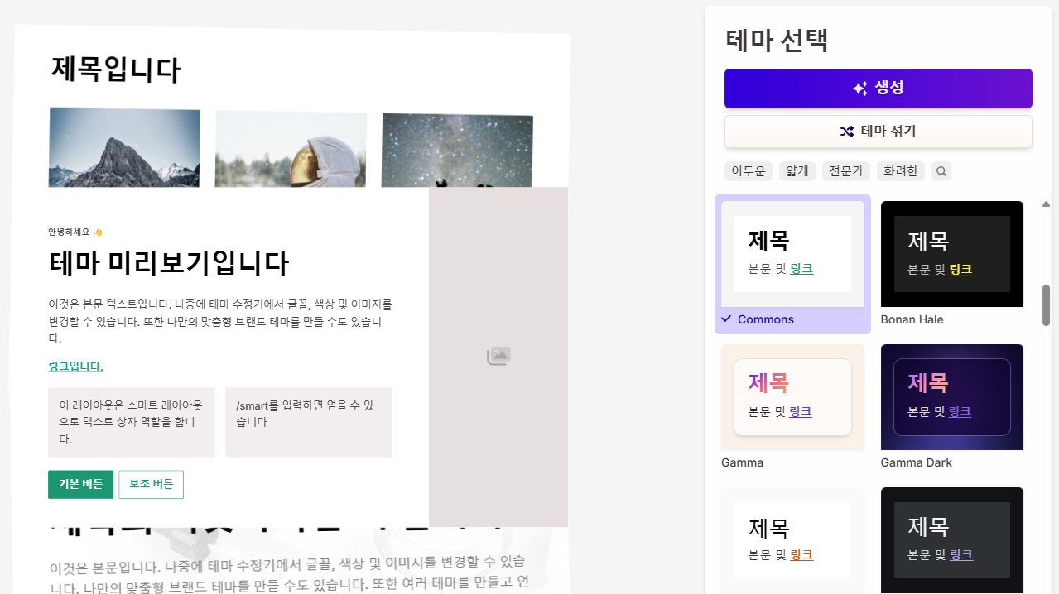The width and height of the screenshot is (1059, 594).
Task: Click the shuffle icon in 테마 섞기
Action: click(x=847, y=132)
